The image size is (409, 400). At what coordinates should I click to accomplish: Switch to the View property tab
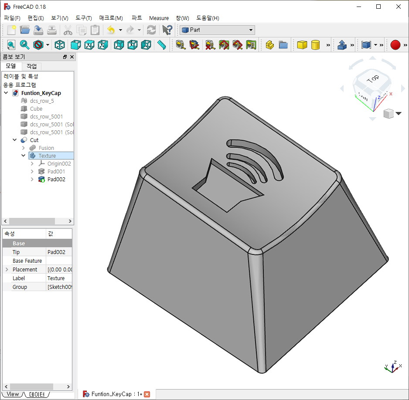(x=13, y=394)
